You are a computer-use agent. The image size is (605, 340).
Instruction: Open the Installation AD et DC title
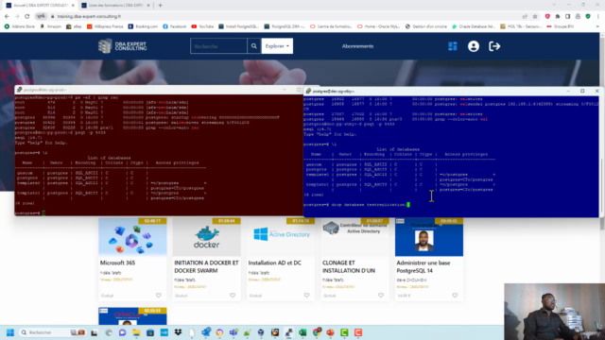tap(275, 263)
